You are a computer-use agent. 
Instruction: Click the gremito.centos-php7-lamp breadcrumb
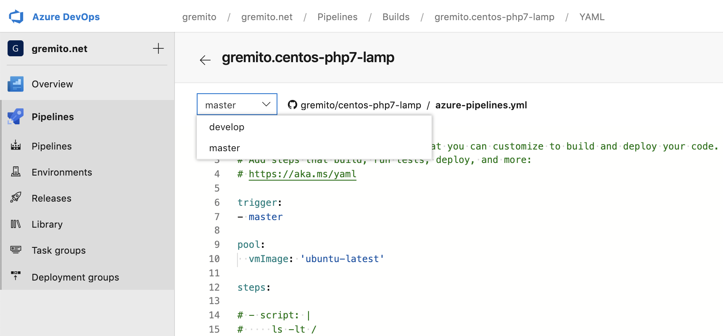(494, 17)
